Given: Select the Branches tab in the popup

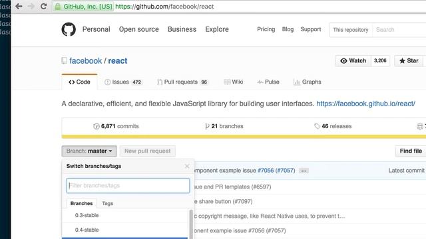Looking at the screenshot, I should (81, 203).
